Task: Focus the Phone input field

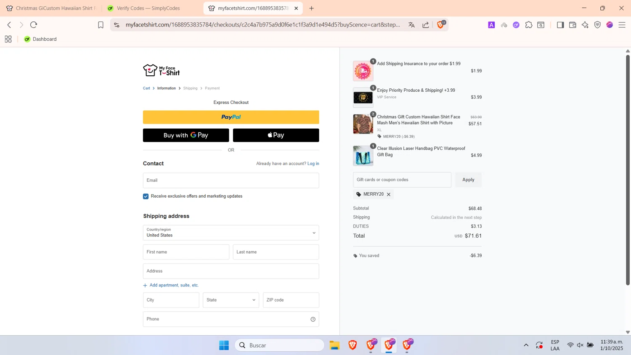Action: click(231, 319)
